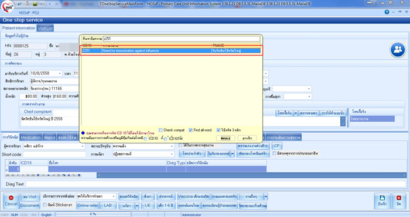Screen dimensions: 410x217
Task: Open the Medication tab
Action: pos(31,137)
